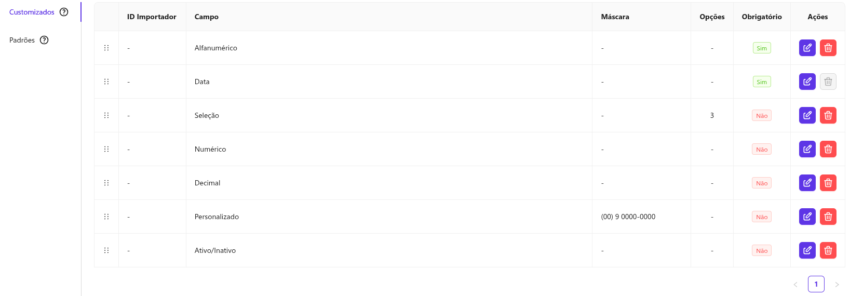850x296 pixels.
Task: Click the Não tag in Personalizado row
Action: pyautogui.click(x=761, y=217)
